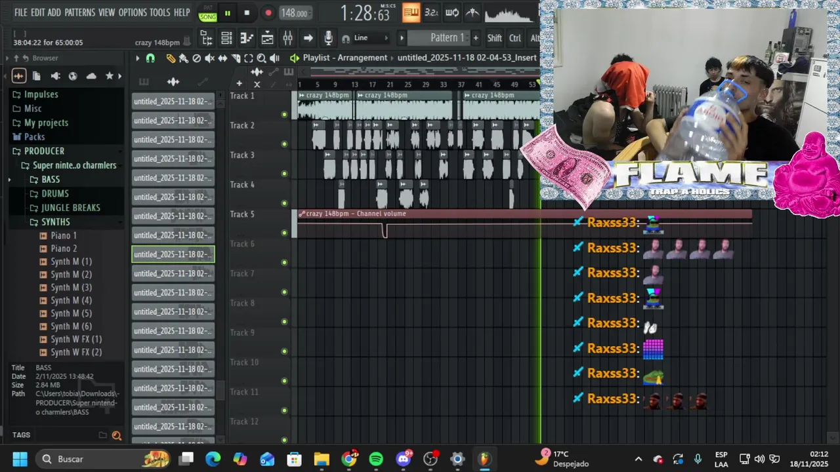Screen dimensions: 840x472
Task: Toggle the pattern/piano step-edit orange button
Action: pyautogui.click(x=411, y=12)
